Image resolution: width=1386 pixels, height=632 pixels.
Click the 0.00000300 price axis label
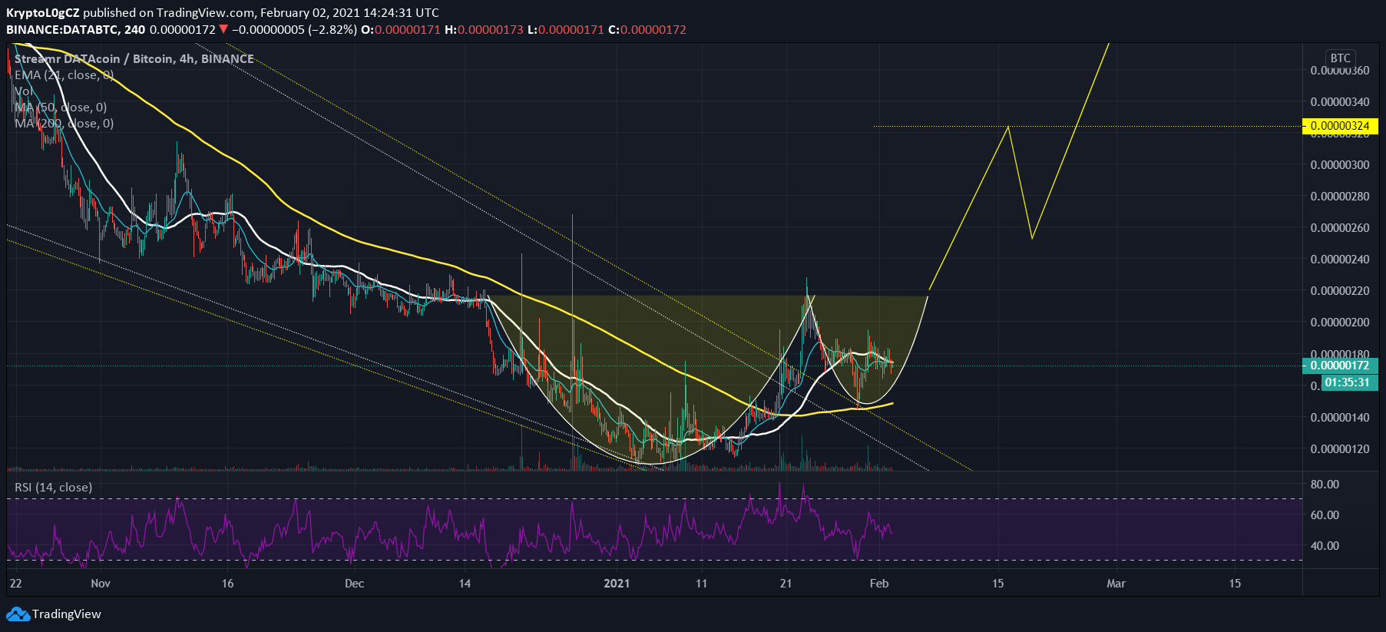tap(1340, 165)
